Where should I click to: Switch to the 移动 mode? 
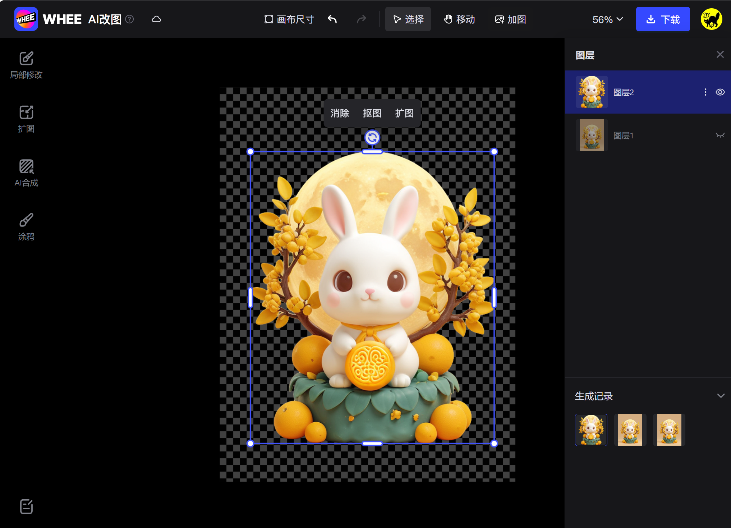tap(459, 19)
